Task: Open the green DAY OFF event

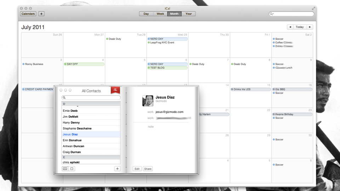Action: coord(84,64)
